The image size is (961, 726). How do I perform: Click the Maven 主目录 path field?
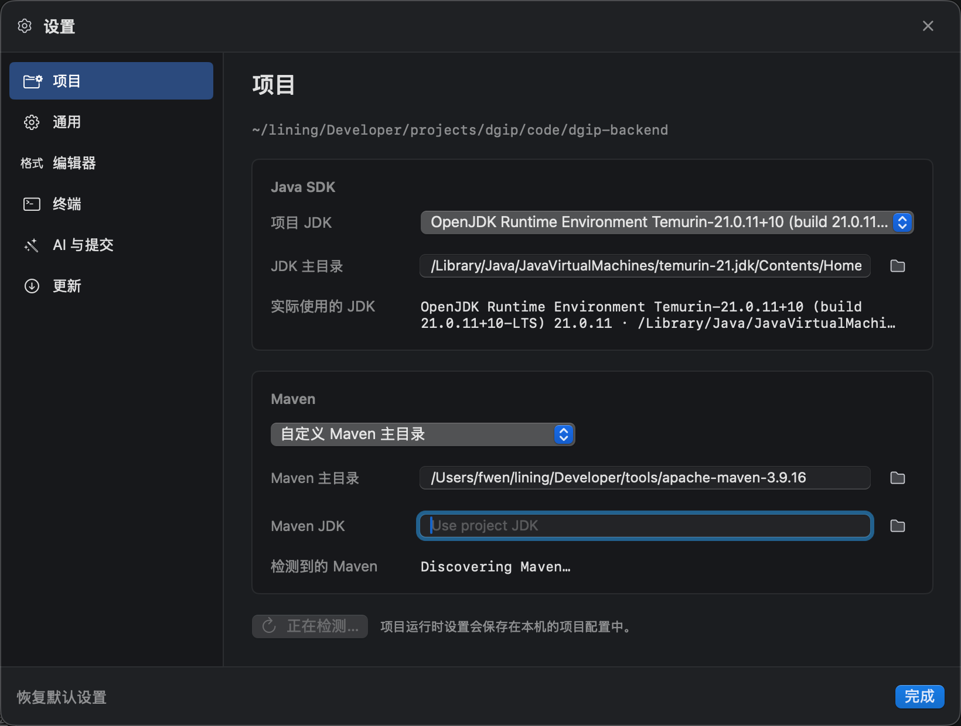[645, 478]
